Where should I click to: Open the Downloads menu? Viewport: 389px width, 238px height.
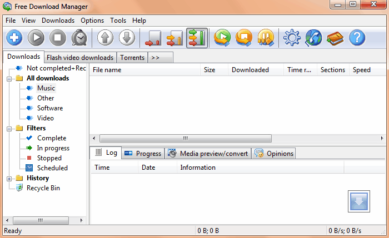point(58,21)
